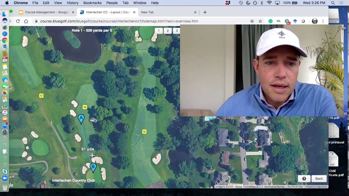Image resolution: width=349 pixels, height=196 pixels.
Task: Open Chrome three-dot menu
Action: tap(323, 21)
